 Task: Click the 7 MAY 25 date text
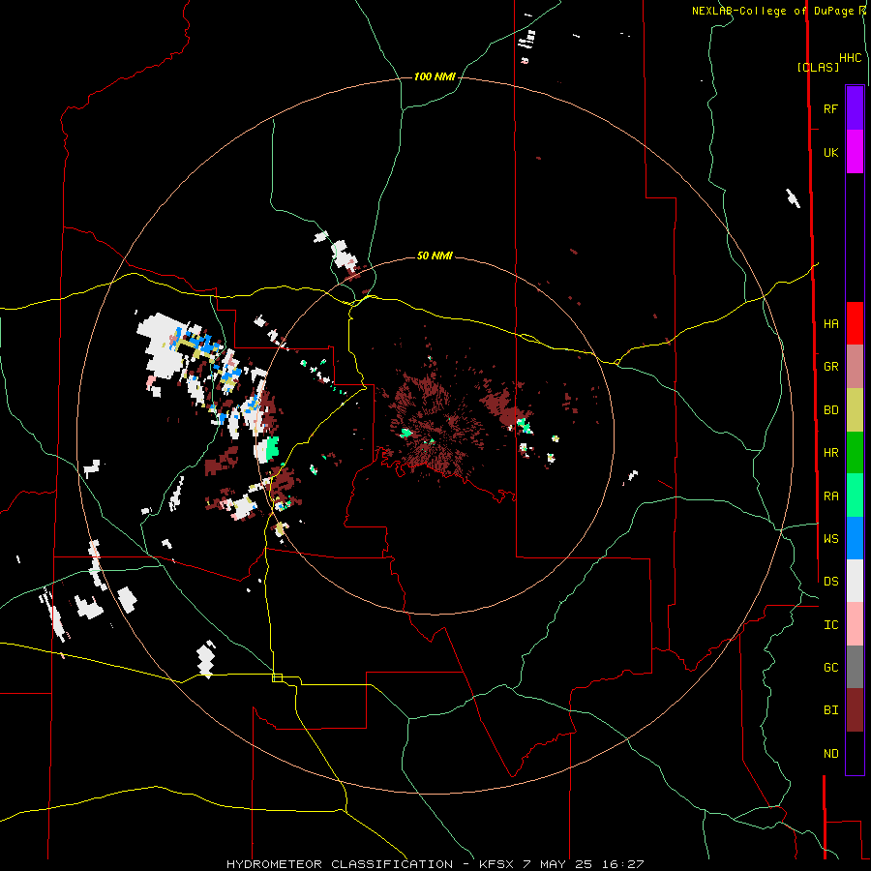(559, 864)
